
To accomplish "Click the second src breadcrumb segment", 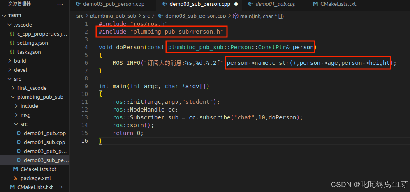I will [x=146, y=16].
